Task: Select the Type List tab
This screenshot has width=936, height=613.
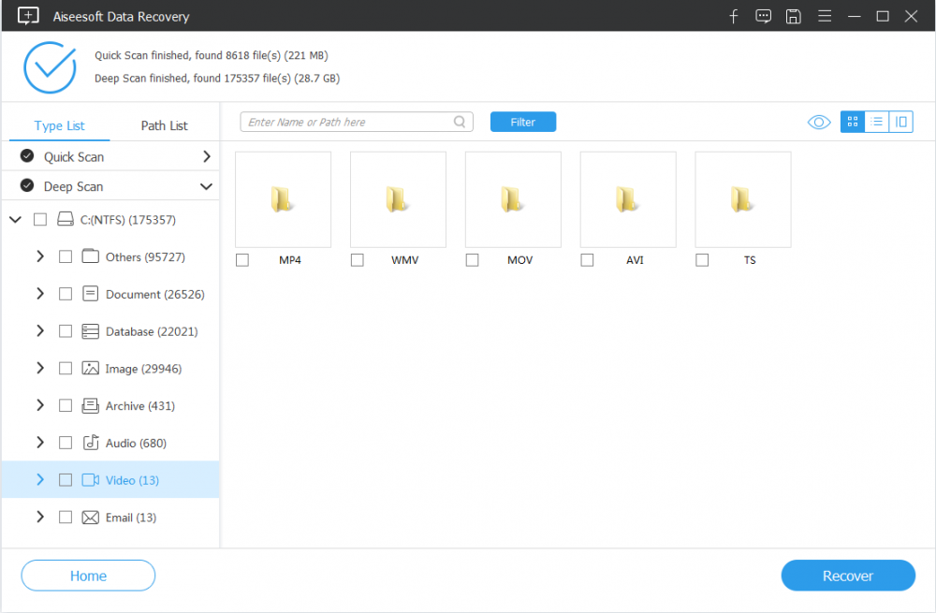Action: tap(58, 124)
